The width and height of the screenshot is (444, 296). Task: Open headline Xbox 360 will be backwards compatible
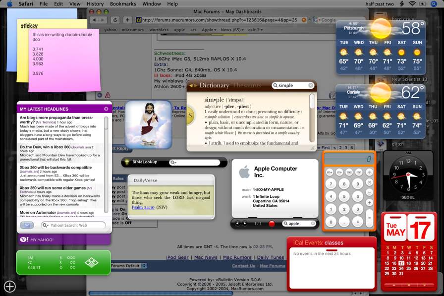[56, 168]
